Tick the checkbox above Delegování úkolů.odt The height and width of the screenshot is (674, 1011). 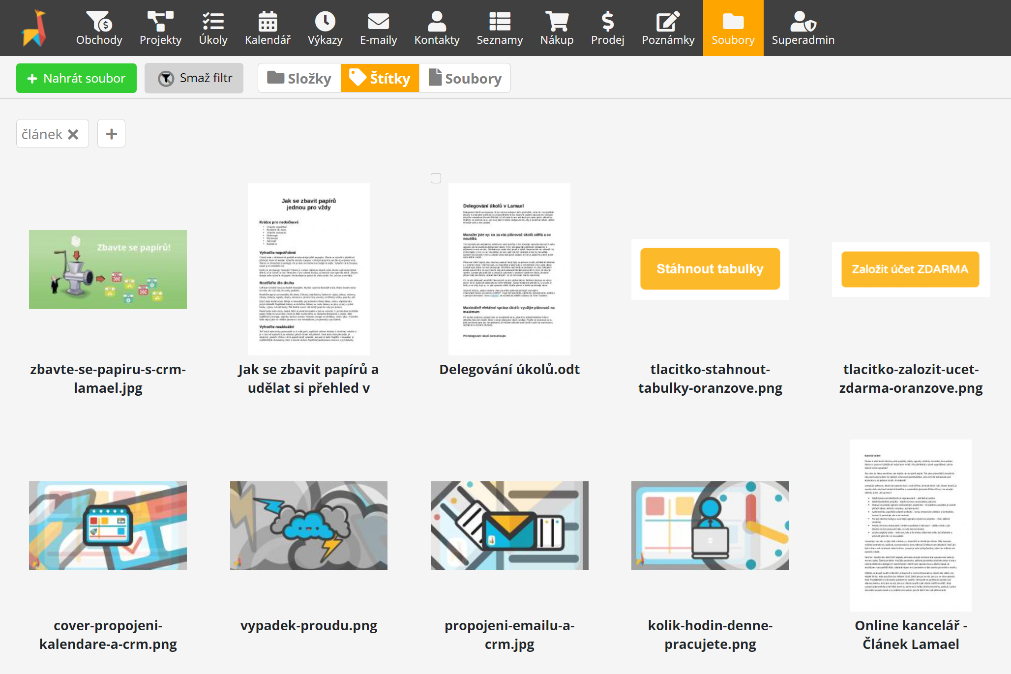pos(436,178)
